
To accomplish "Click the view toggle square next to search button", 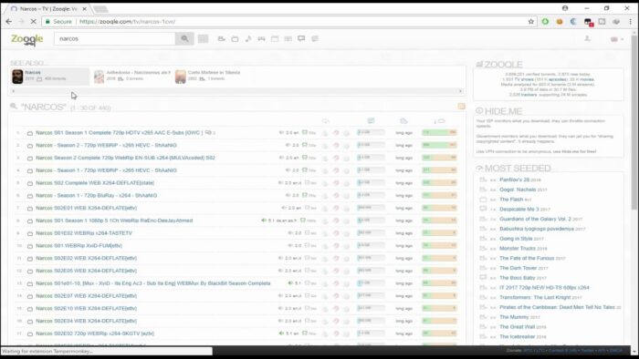I will point(203,38).
